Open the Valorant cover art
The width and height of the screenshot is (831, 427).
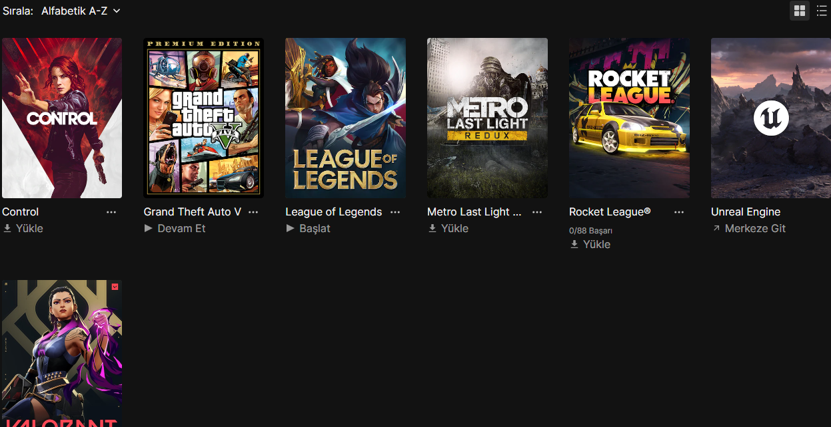(x=62, y=353)
